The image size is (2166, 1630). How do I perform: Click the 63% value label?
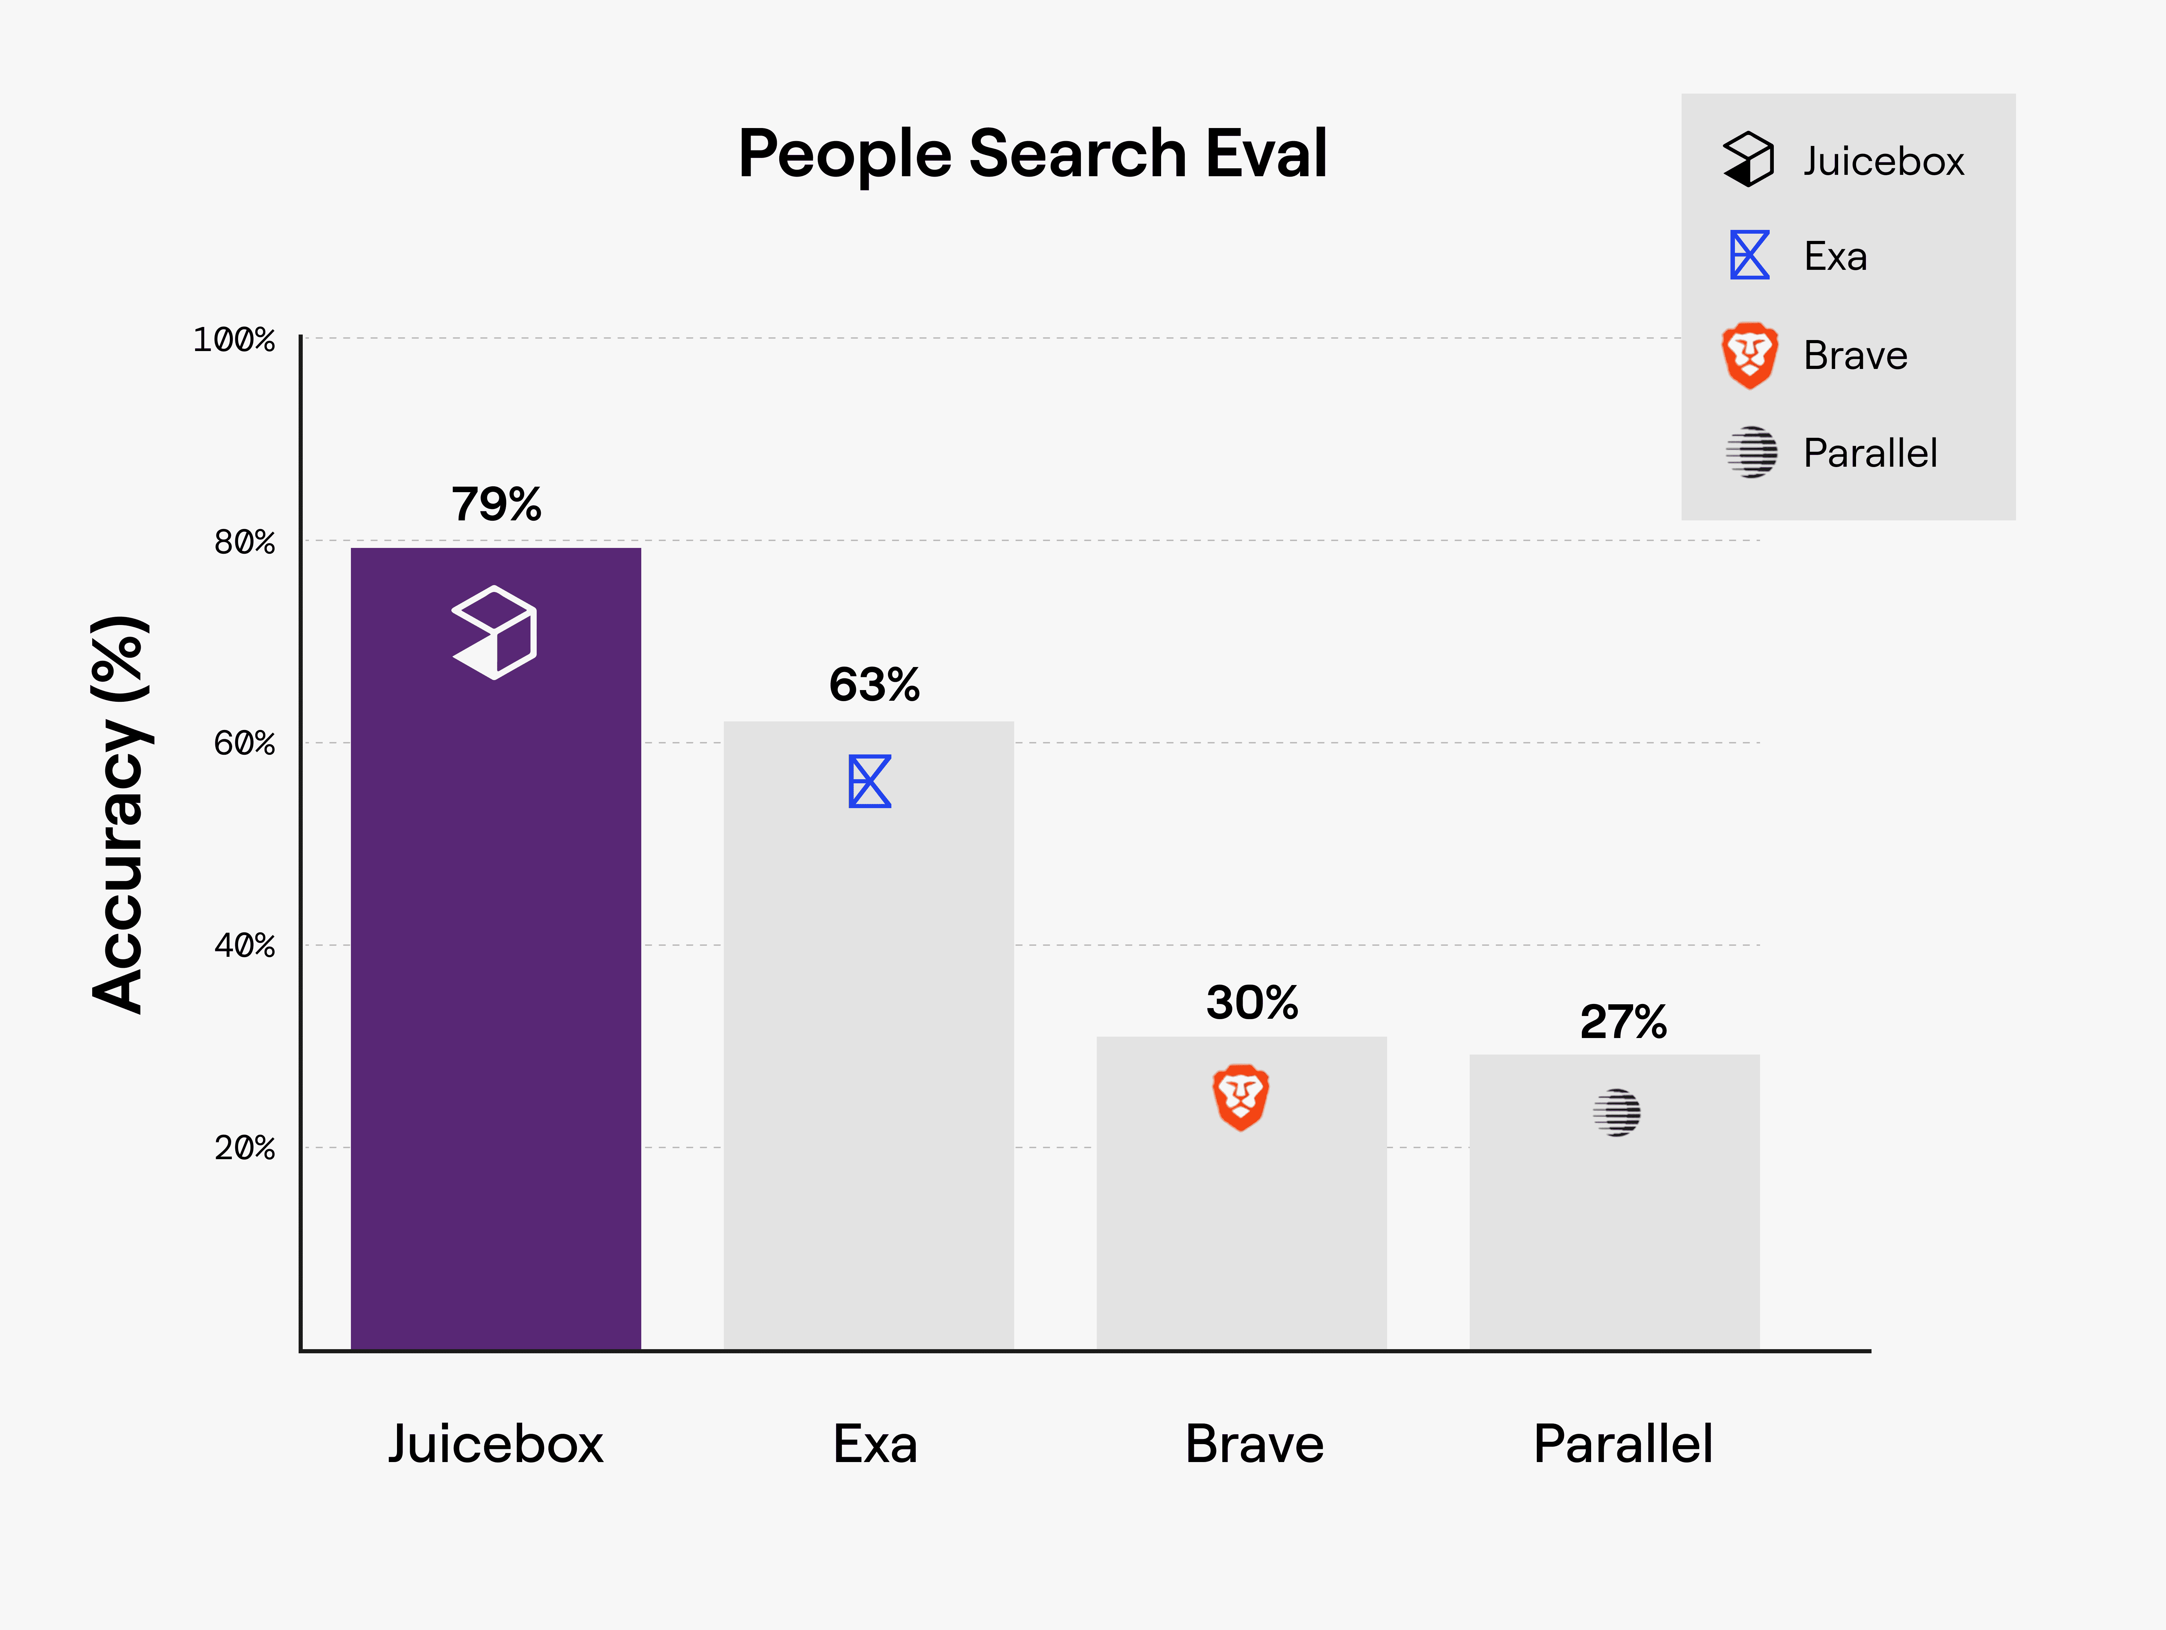point(875,684)
